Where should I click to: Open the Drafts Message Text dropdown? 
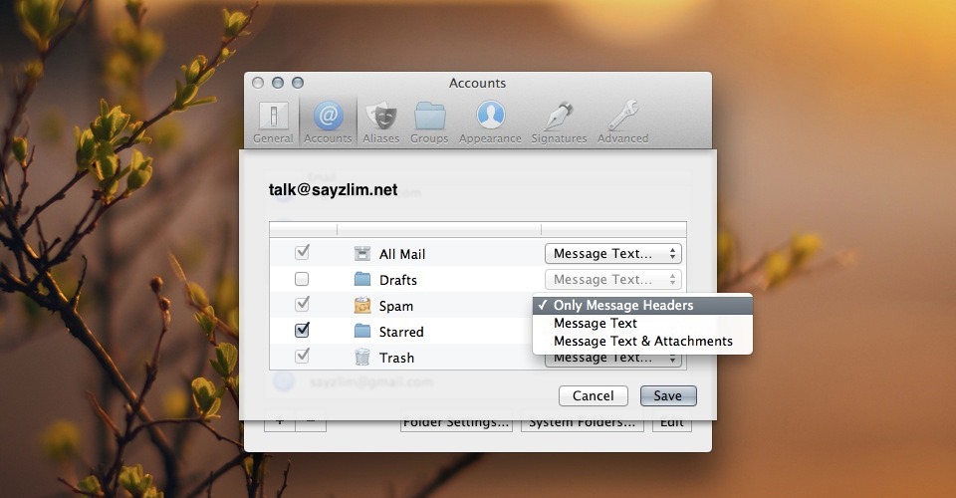[x=612, y=280]
